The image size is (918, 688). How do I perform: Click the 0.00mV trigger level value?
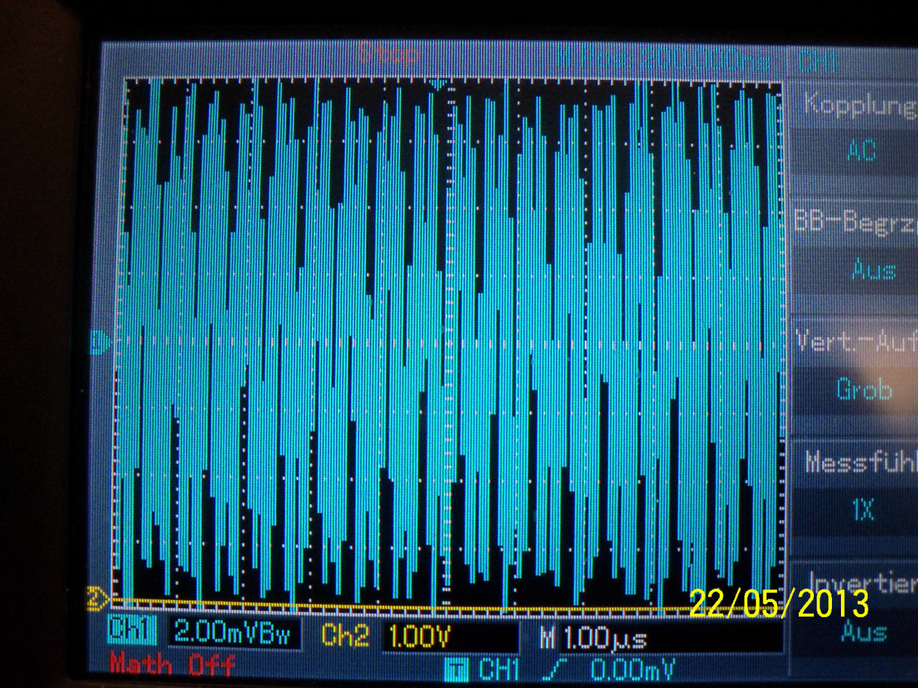tap(632, 670)
